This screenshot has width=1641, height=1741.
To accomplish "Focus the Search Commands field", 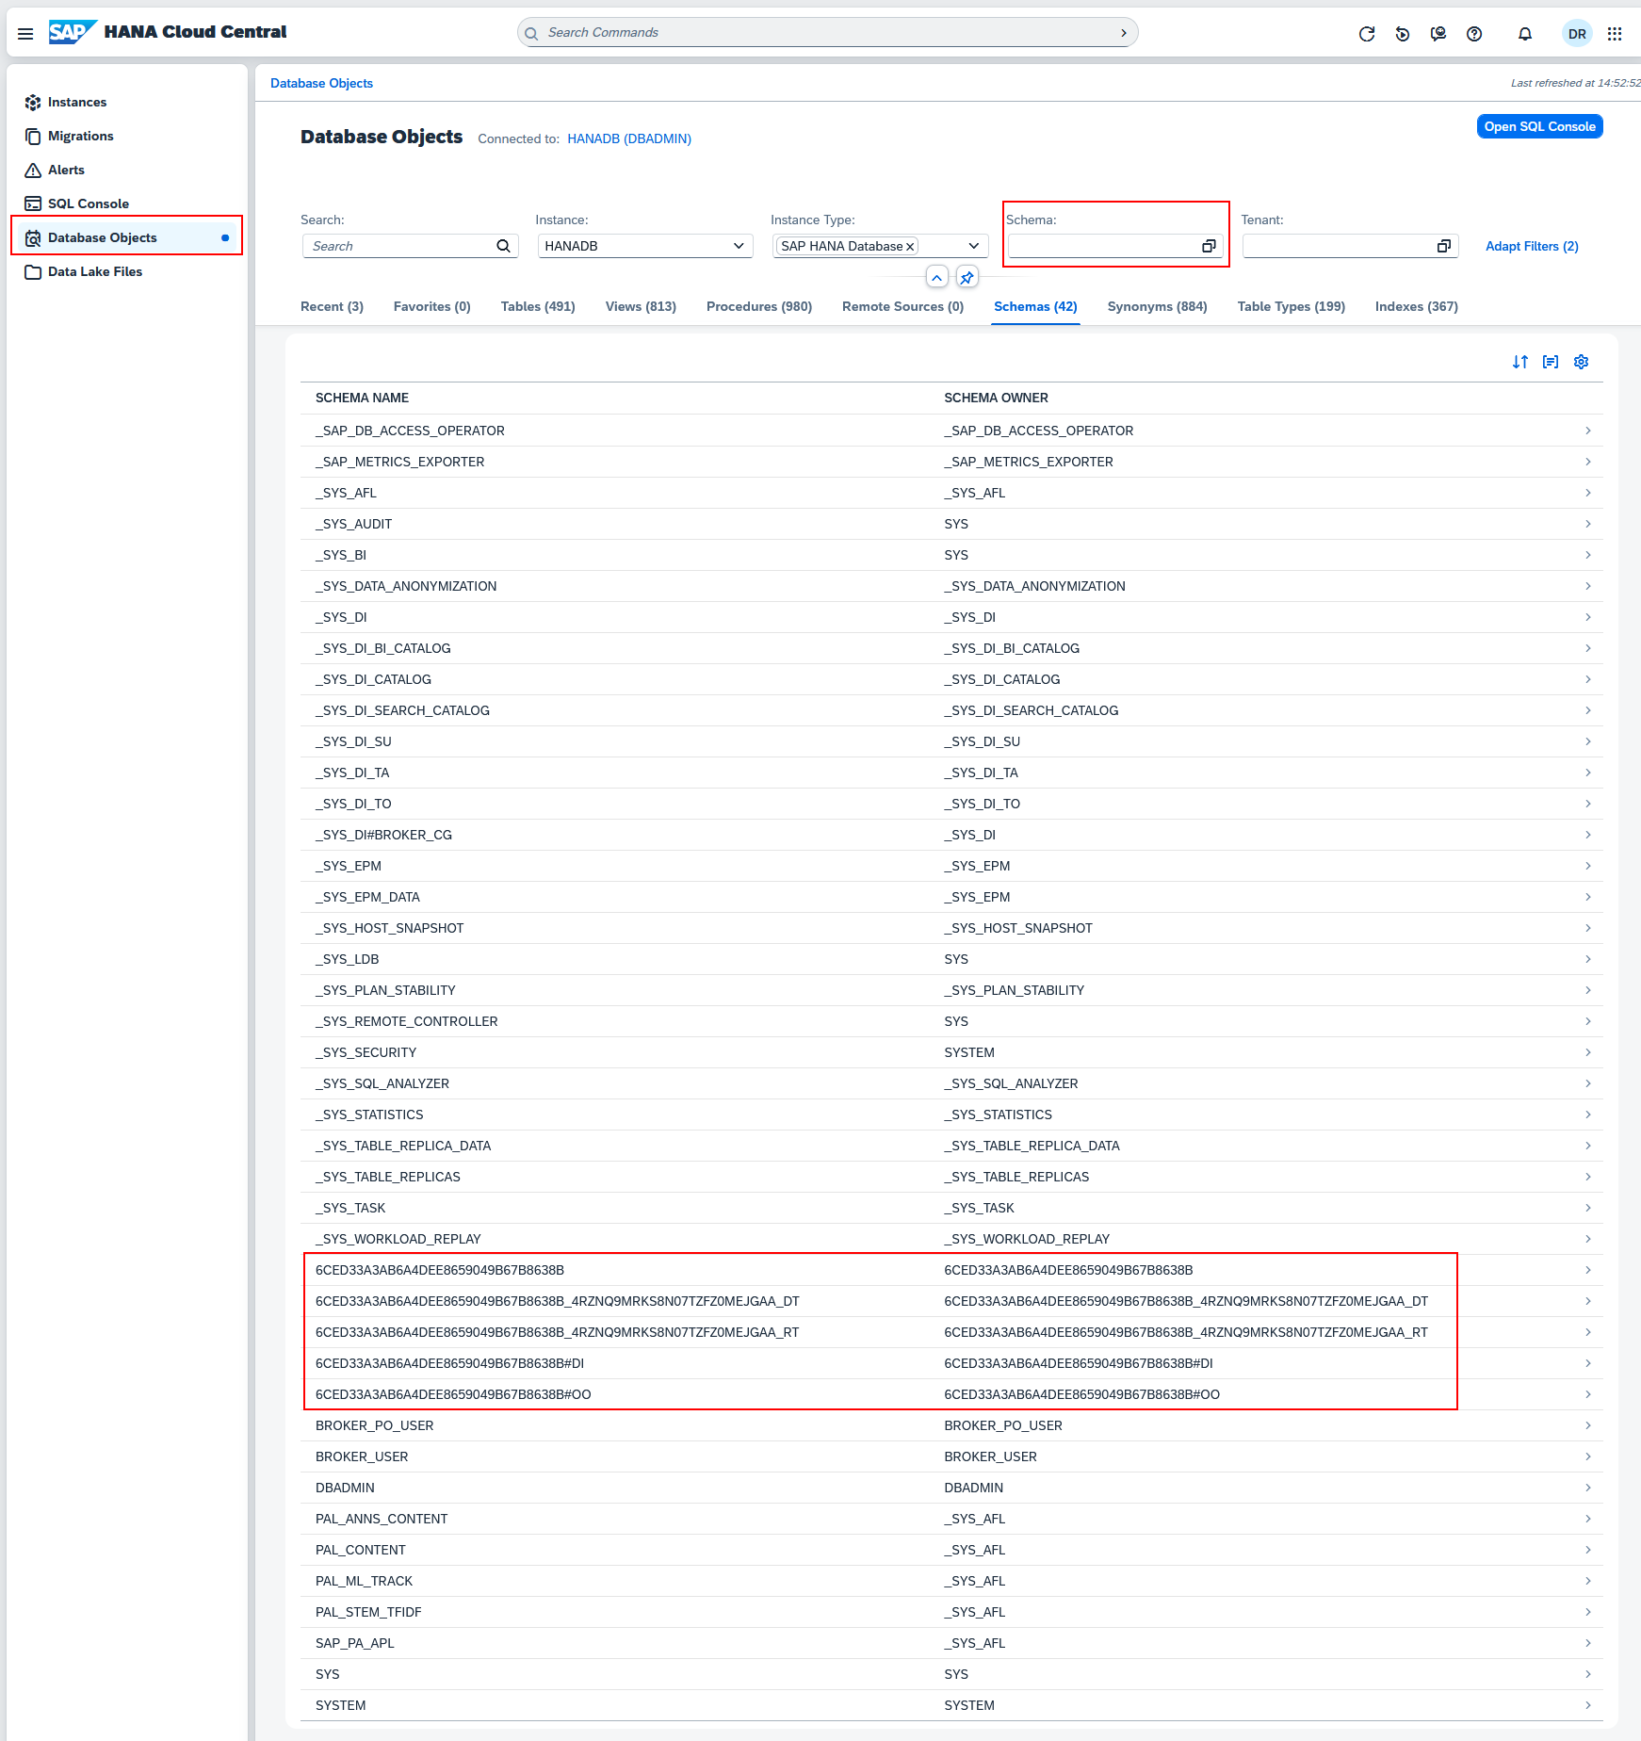I will tap(827, 33).
